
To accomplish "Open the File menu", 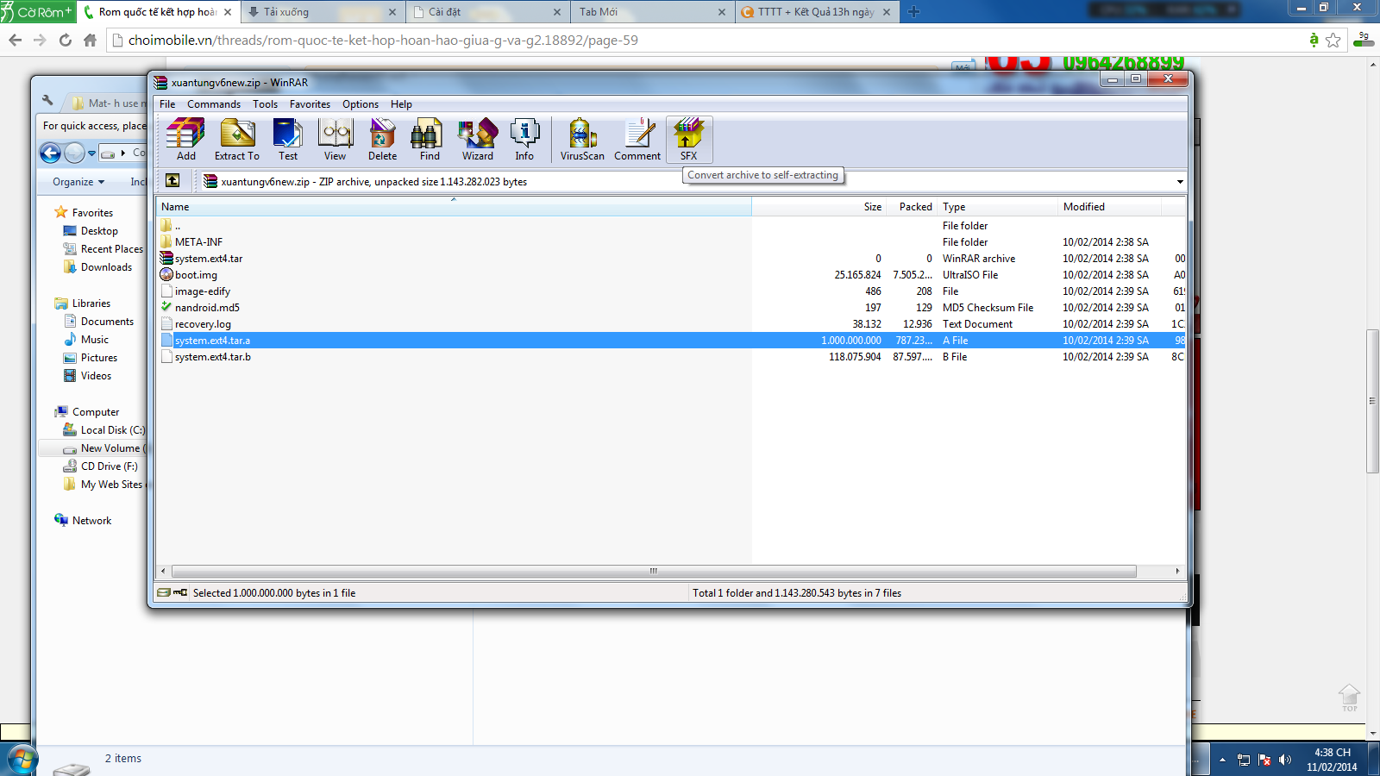I will (167, 104).
